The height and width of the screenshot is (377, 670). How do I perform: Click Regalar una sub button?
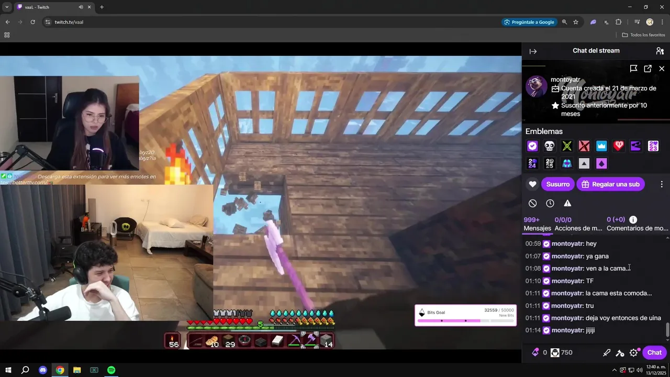click(x=611, y=184)
